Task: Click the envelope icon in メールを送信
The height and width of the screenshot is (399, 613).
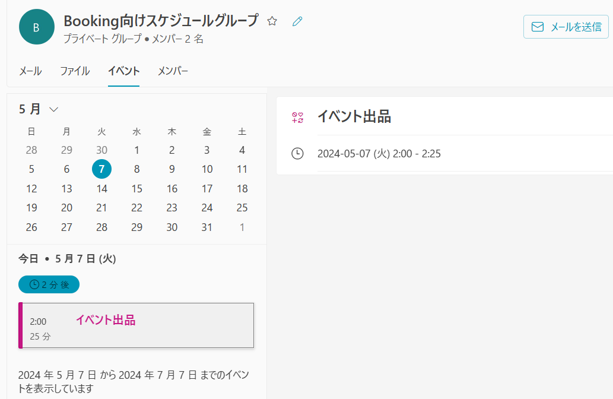Action: pyautogui.click(x=538, y=27)
